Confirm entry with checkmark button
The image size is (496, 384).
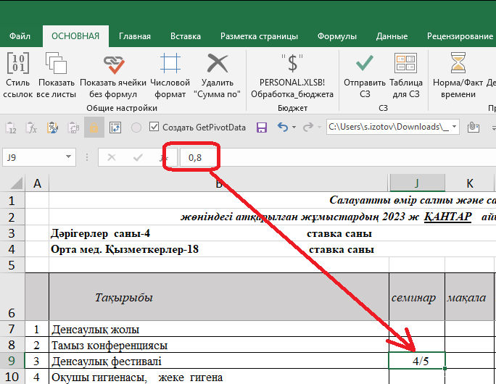[138, 157]
